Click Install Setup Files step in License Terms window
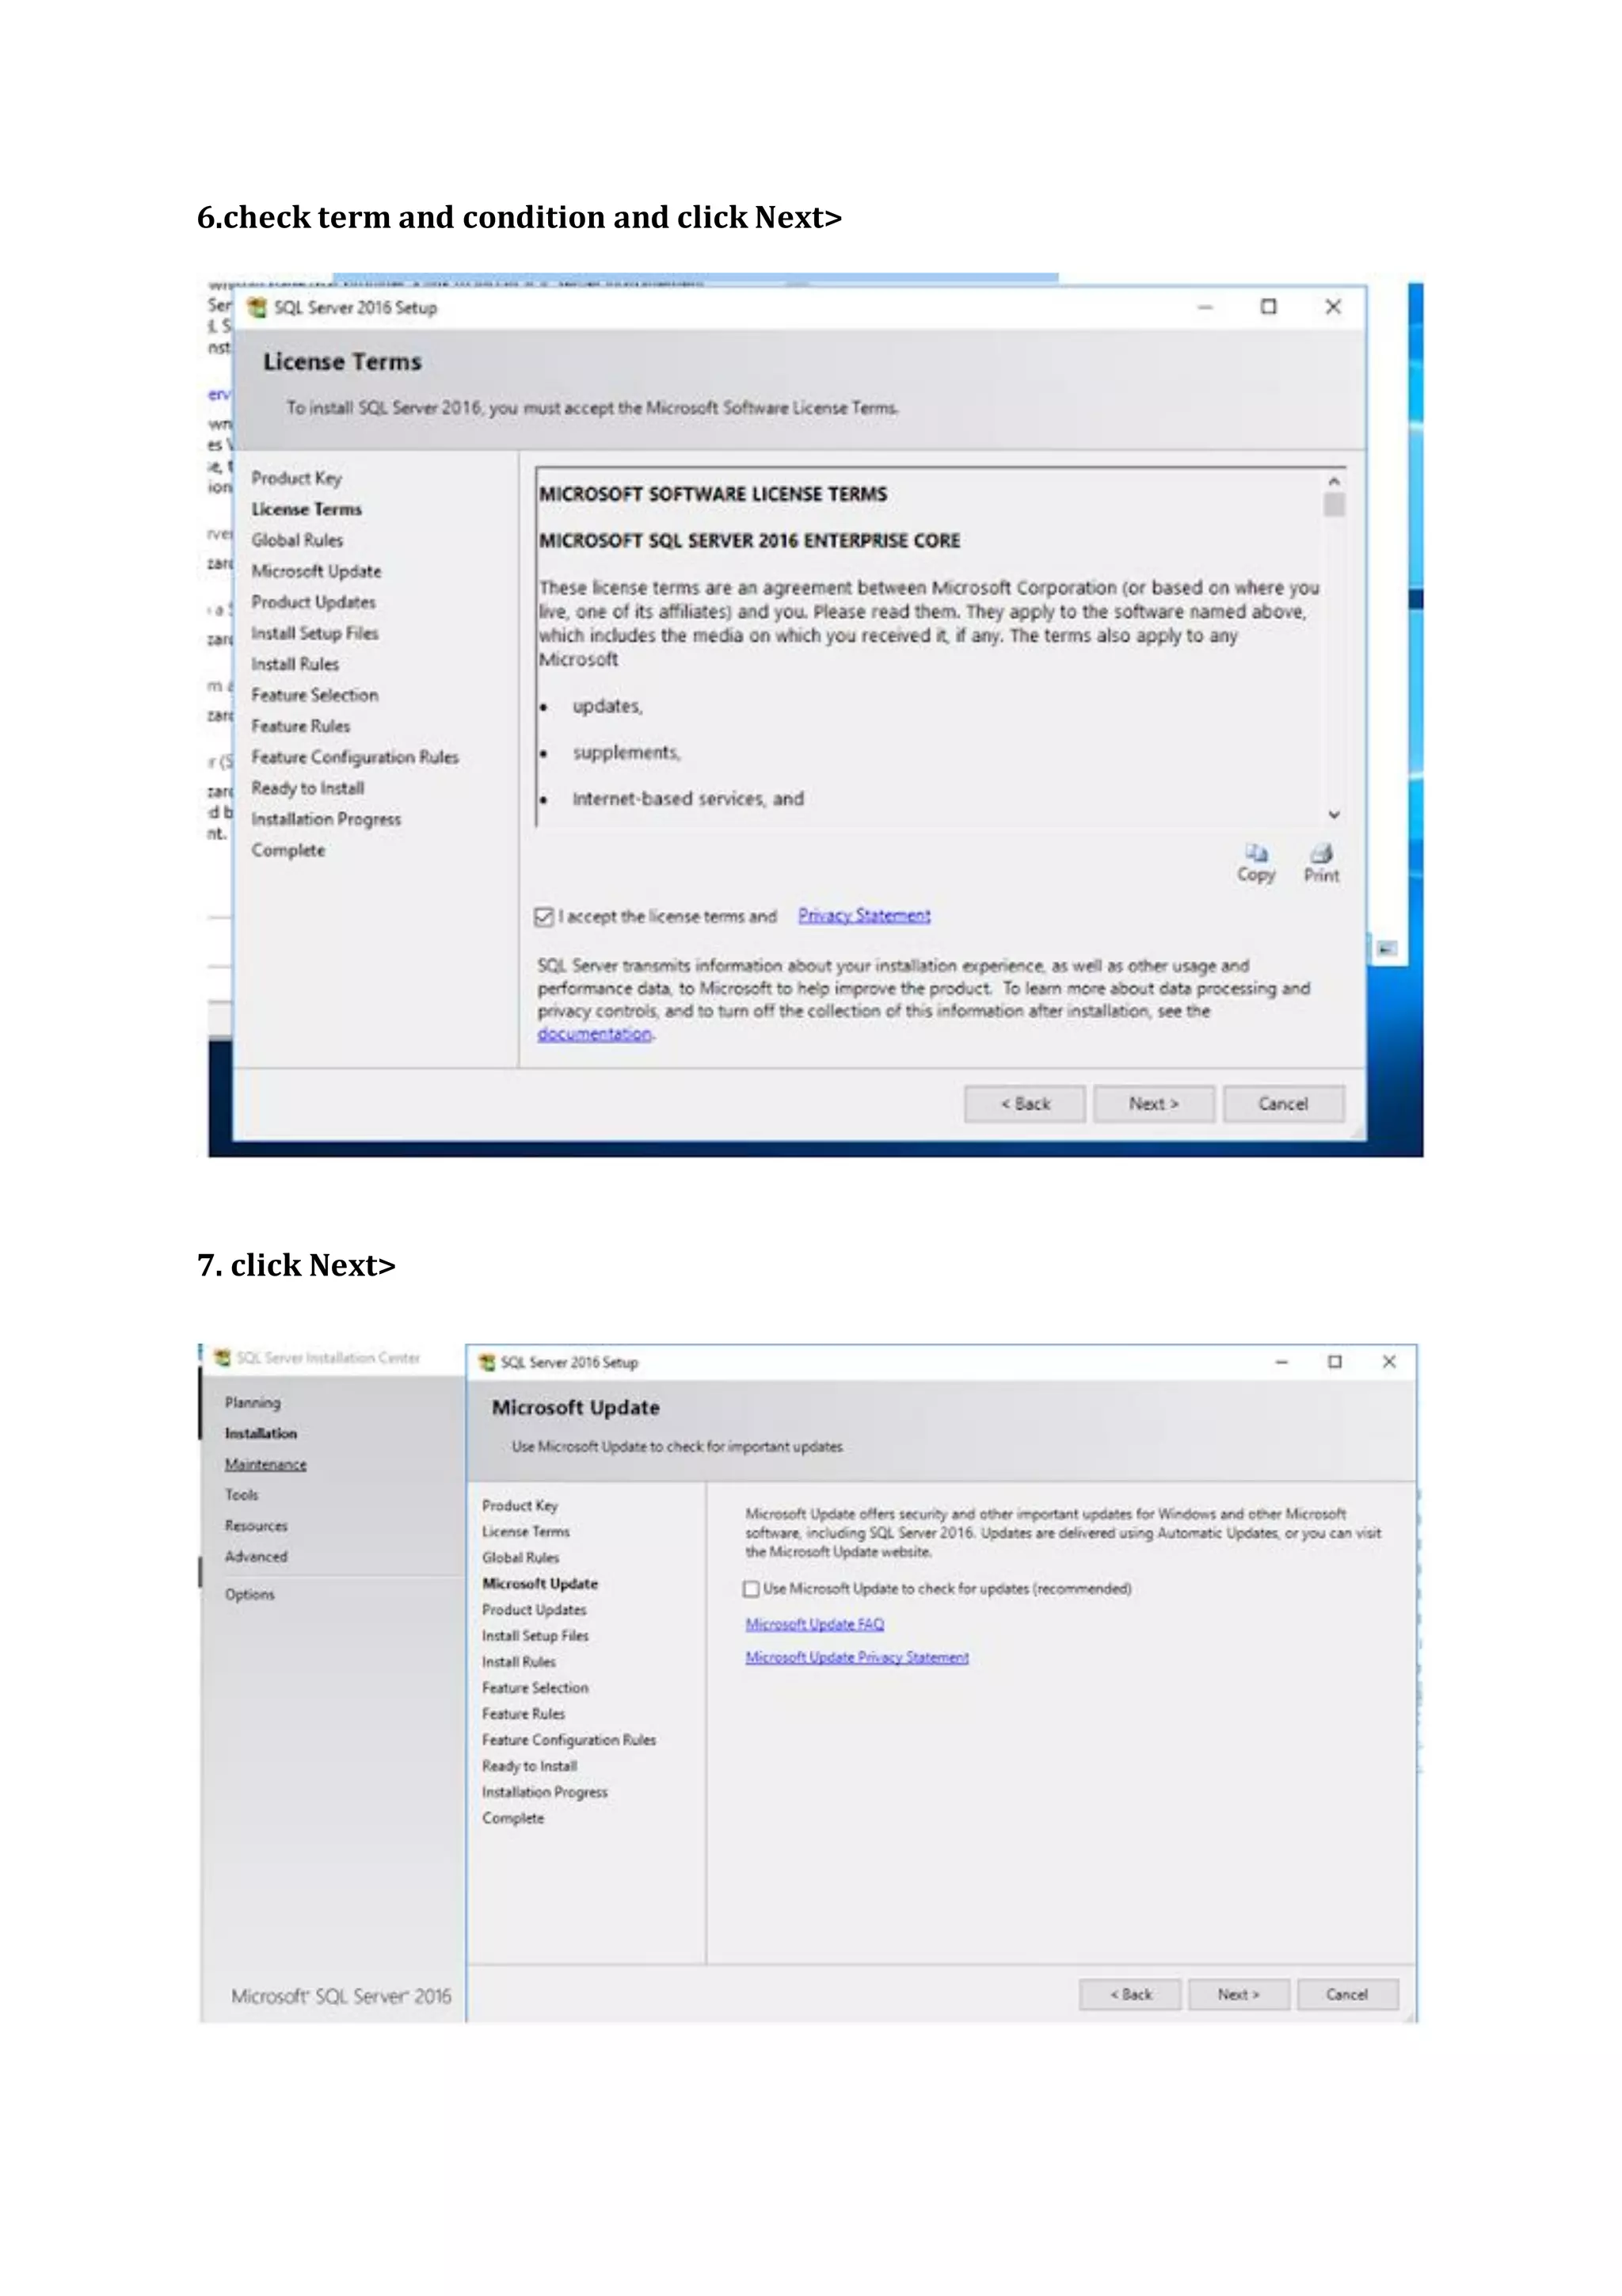 [314, 633]
